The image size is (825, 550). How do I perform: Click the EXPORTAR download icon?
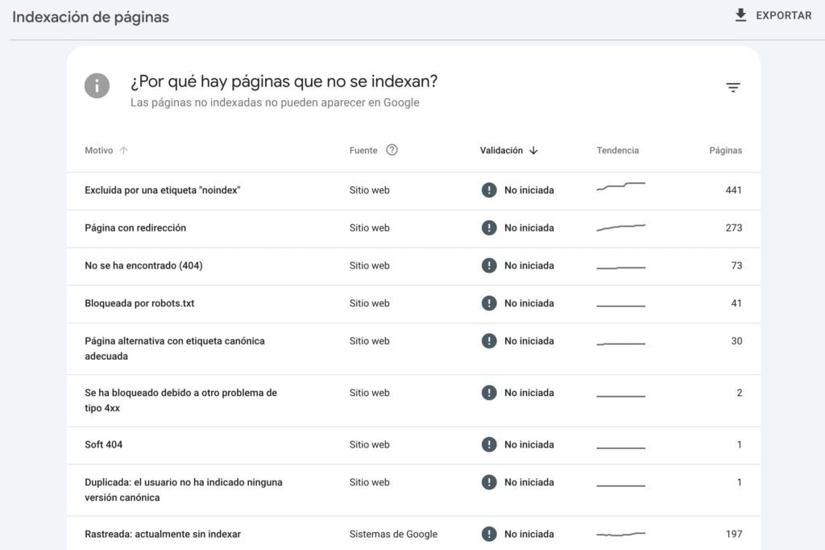coord(740,15)
